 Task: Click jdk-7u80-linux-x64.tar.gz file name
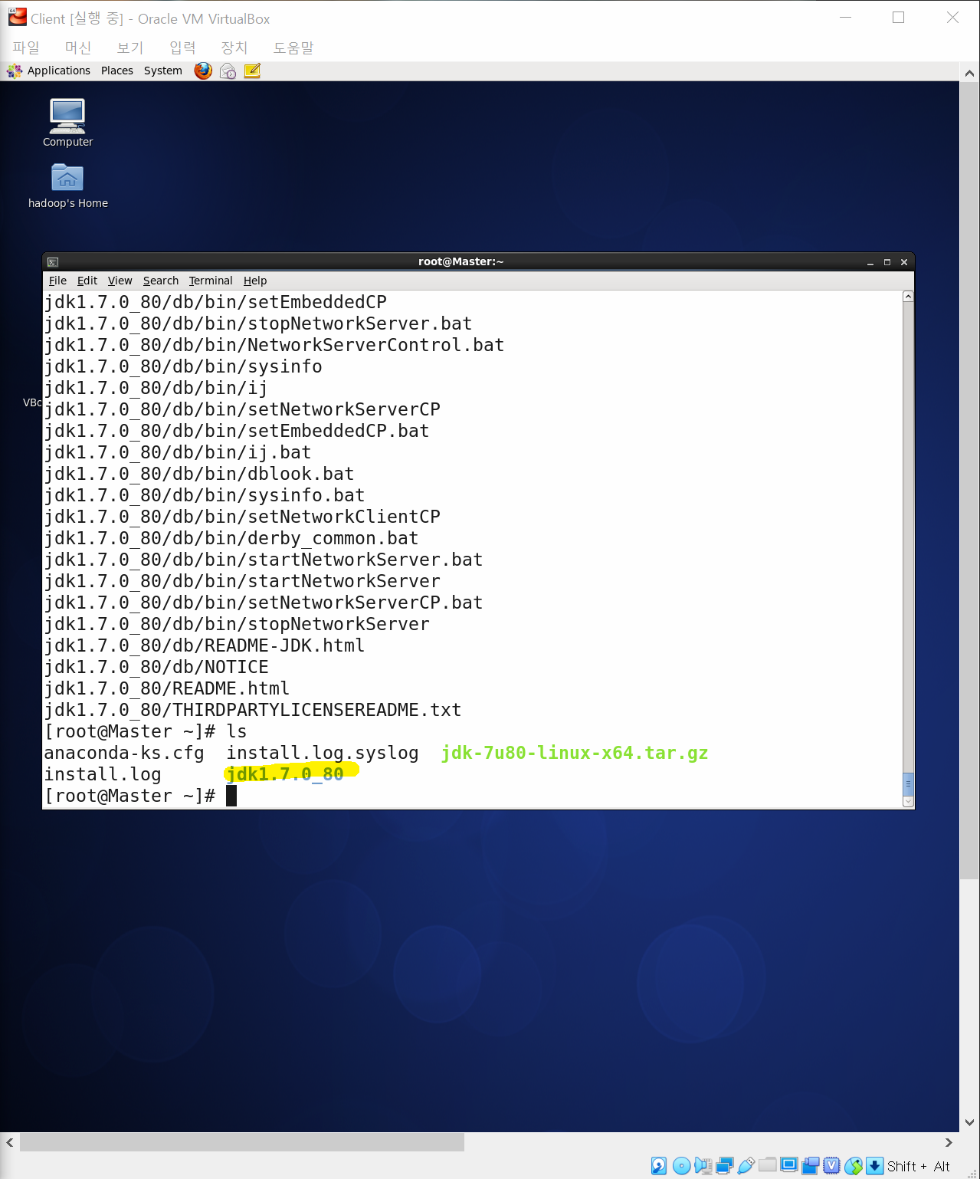tap(575, 753)
